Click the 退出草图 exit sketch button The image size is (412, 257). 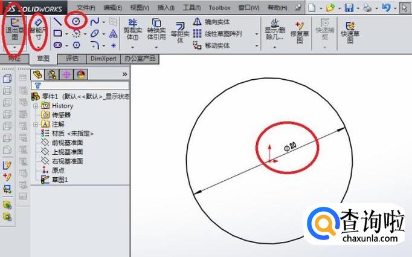(x=14, y=29)
